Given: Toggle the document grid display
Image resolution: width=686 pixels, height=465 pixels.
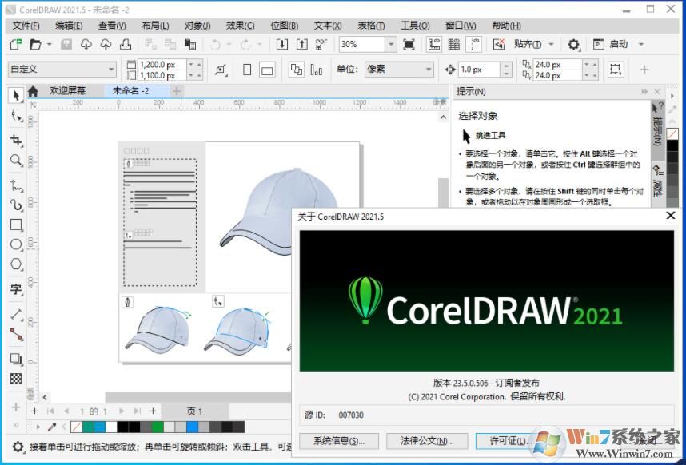Looking at the screenshot, I should (x=454, y=44).
